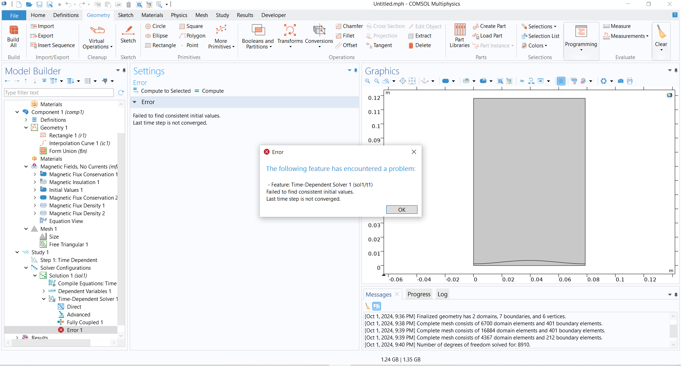Collapse the Geometry 1 tree node
The image size is (681, 366).
pyautogui.click(x=26, y=128)
